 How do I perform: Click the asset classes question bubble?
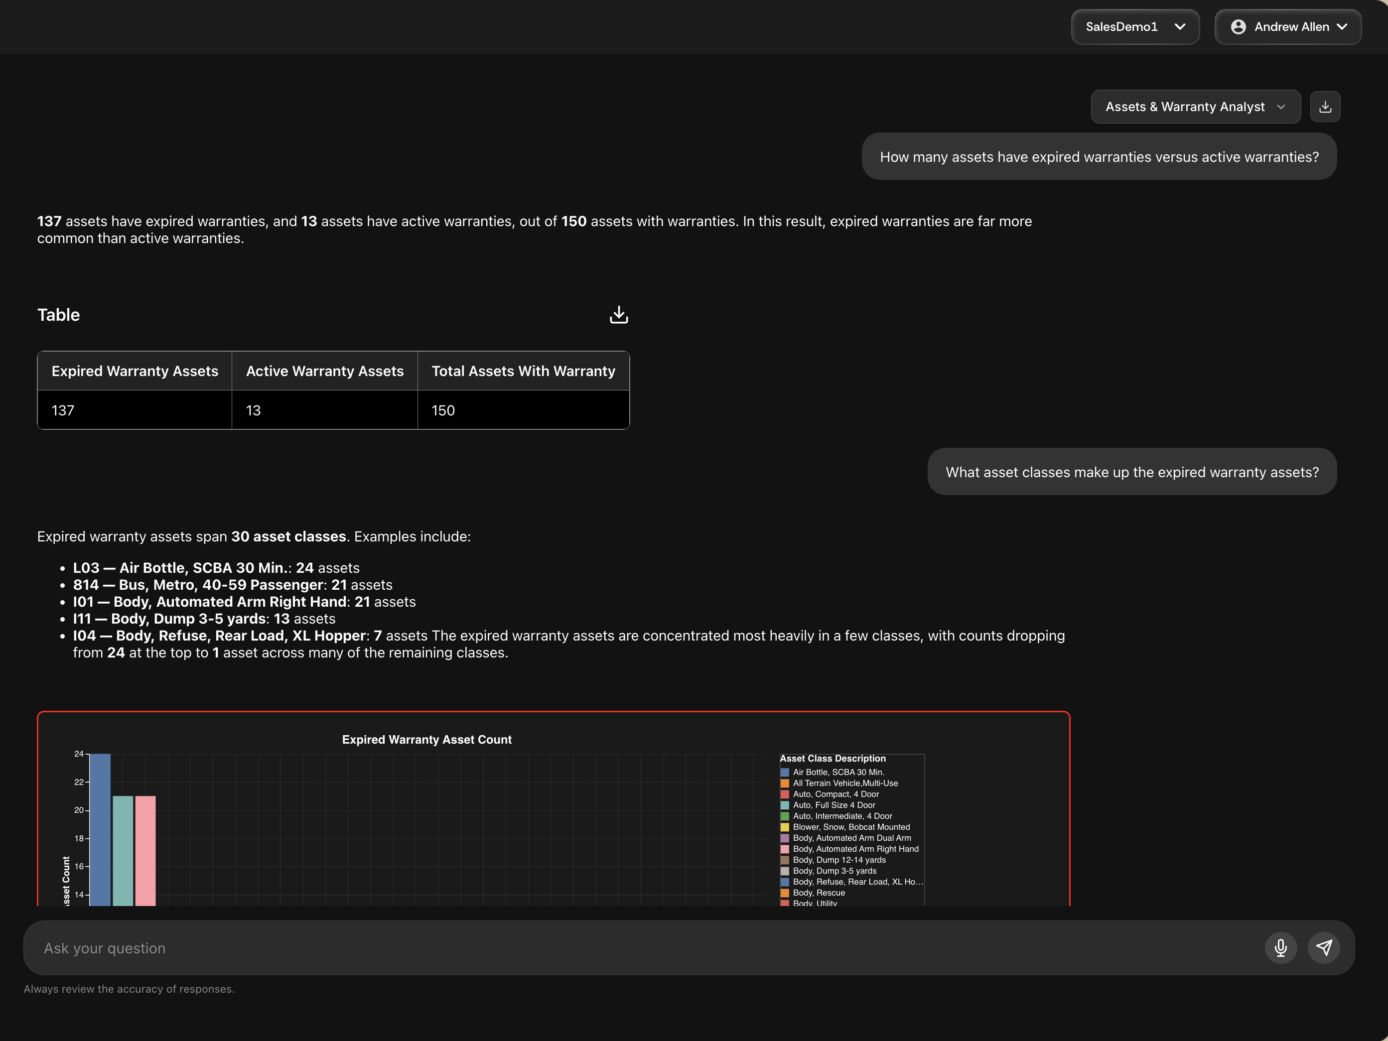click(1132, 471)
